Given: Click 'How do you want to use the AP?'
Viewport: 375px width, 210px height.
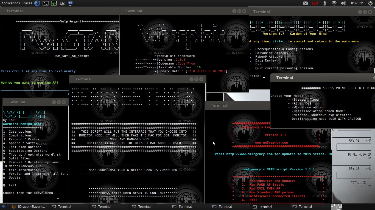Looking at the screenshot, I should coord(30,83).
